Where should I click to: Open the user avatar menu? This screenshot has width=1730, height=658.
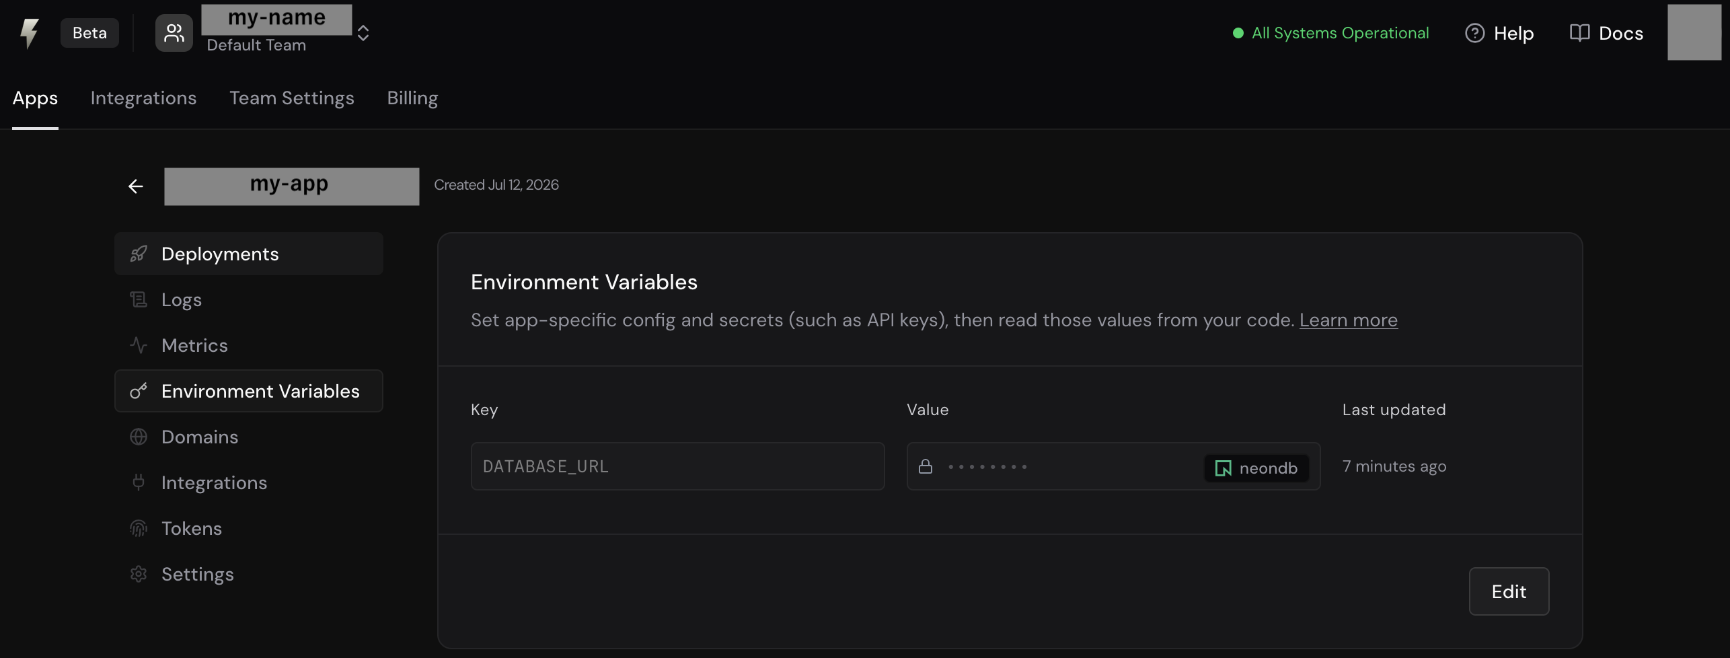pyautogui.click(x=1694, y=32)
